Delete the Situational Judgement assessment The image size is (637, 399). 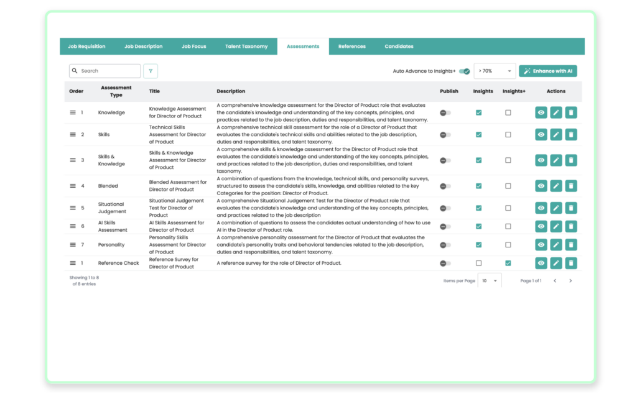(x=571, y=208)
